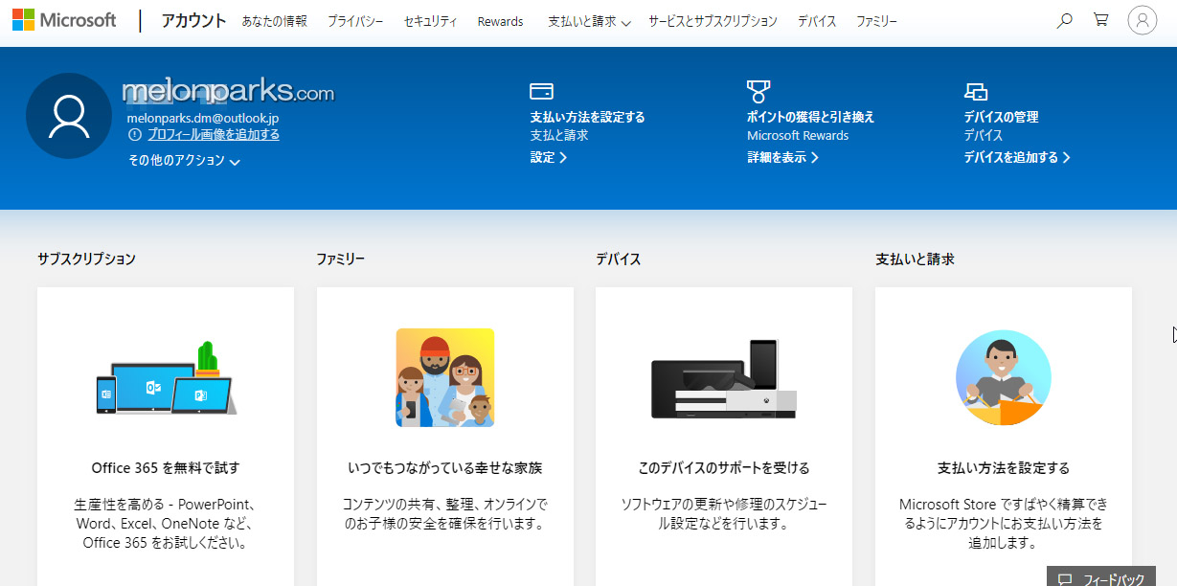Click the device management icon
1177x586 pixels.
pos(975,92)
